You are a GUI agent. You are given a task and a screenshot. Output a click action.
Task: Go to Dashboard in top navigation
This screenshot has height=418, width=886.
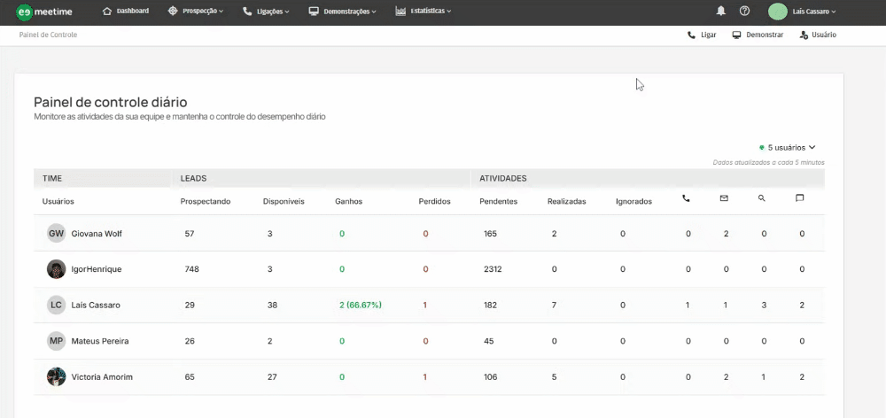coord(126,11)
